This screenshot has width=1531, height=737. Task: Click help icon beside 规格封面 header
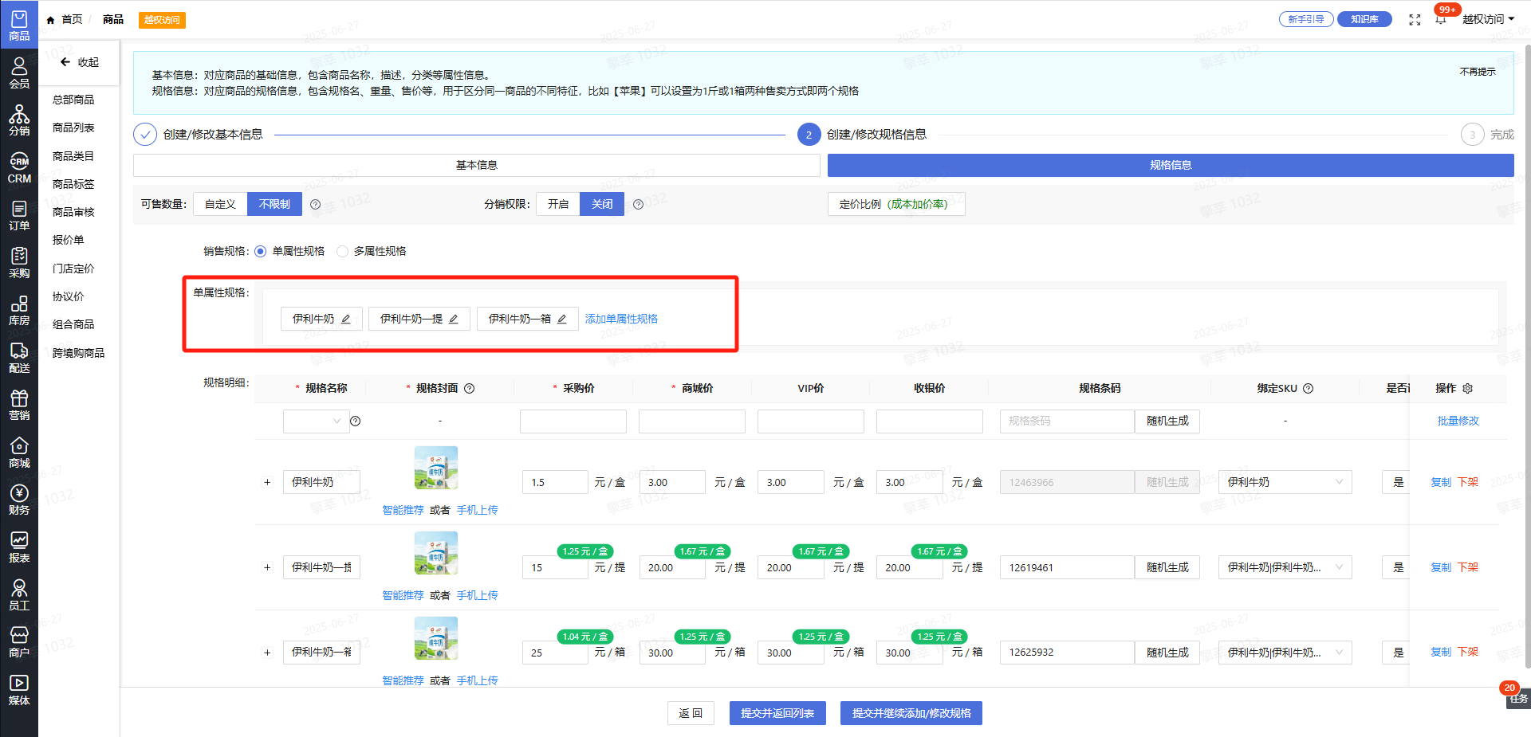pyautogui.click(x=469, y=389)
